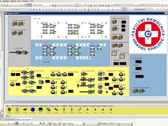Select the Iattr attribute element

click(x=87, y=109)
